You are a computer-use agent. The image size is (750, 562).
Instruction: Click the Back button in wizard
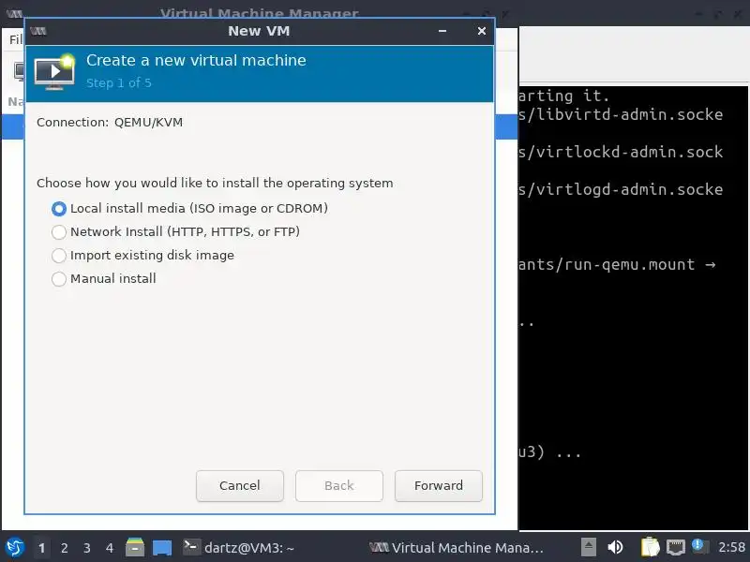pyautogui.click(x=339, y=485)
